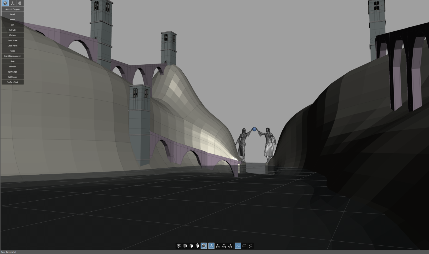Choose rotate gizmo with two bar handles
This screenshot has height=254, width=429.
224,246
